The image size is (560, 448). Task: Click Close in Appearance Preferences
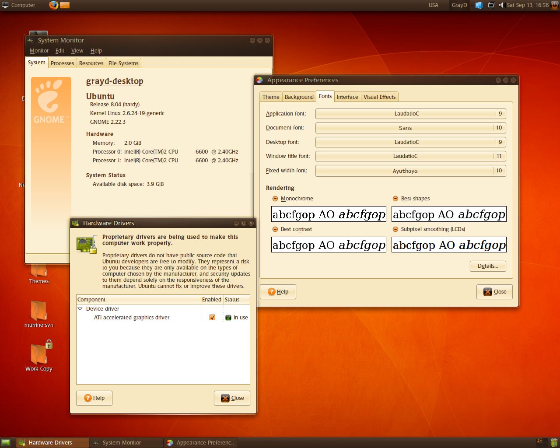click(494, 292)
